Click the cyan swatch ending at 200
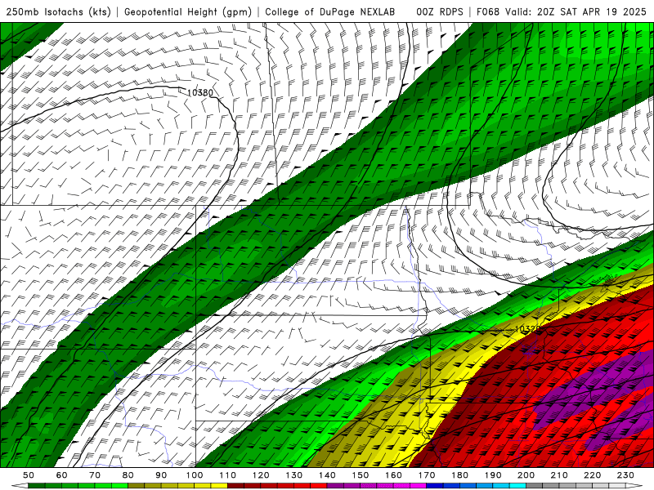 [517, 485]
